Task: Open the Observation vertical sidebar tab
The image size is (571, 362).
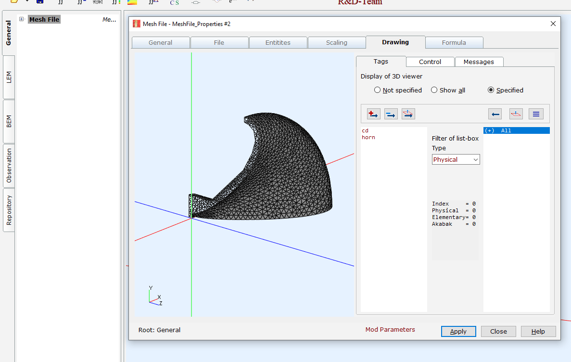Action: click(9, 166)
